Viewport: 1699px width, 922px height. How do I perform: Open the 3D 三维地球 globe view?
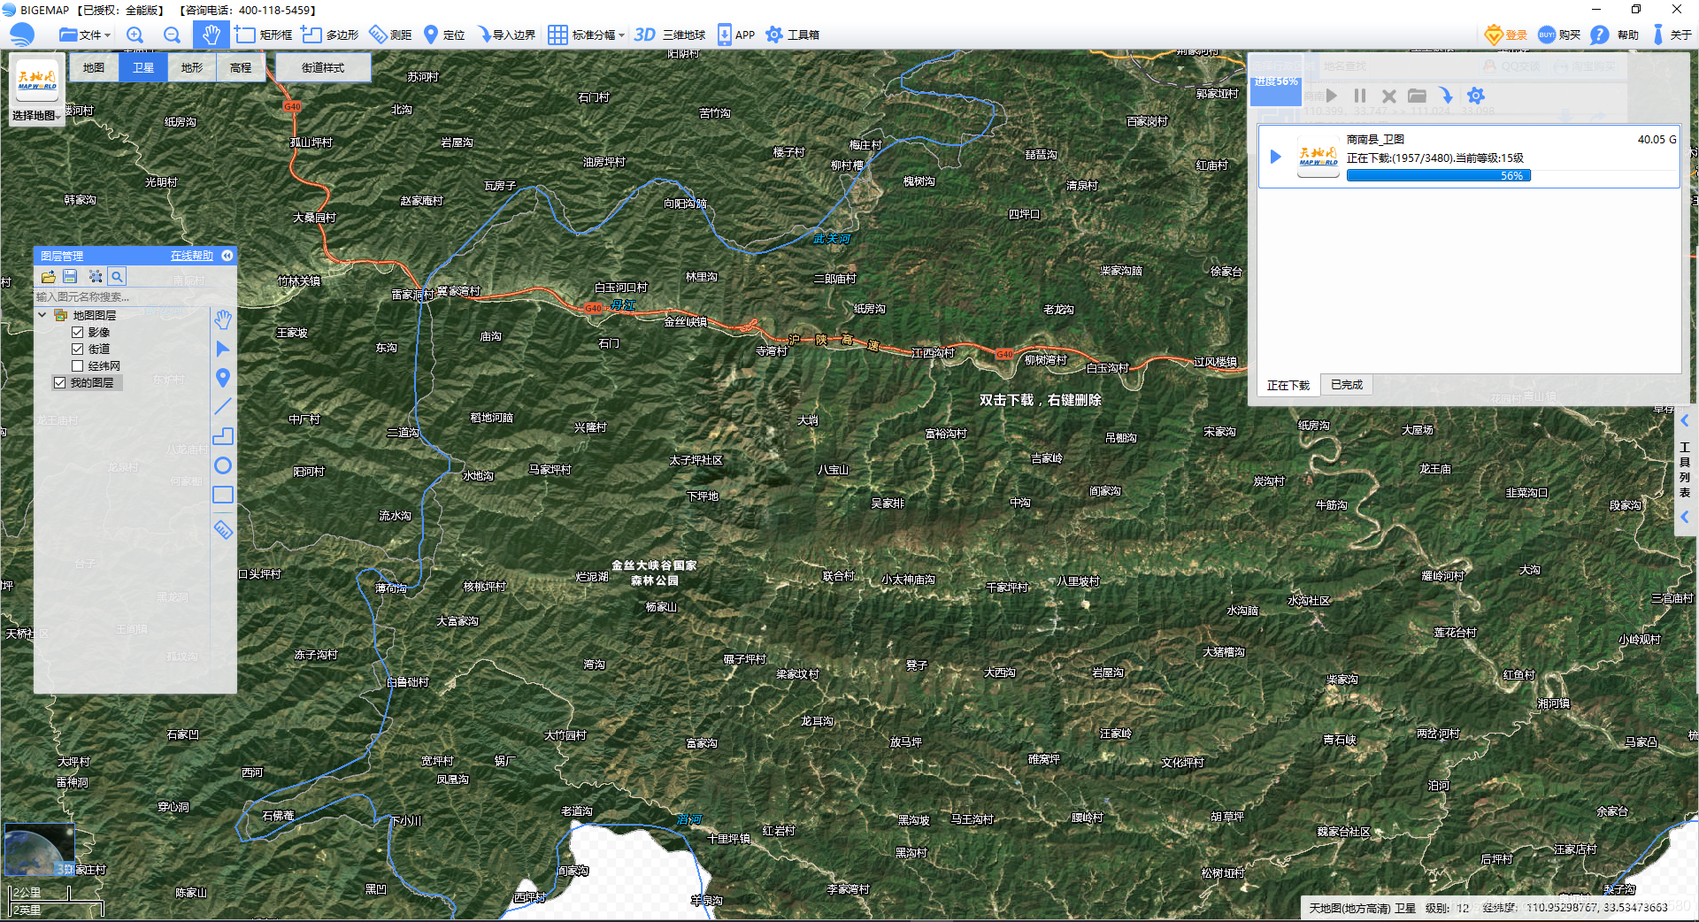click(670, 35)
